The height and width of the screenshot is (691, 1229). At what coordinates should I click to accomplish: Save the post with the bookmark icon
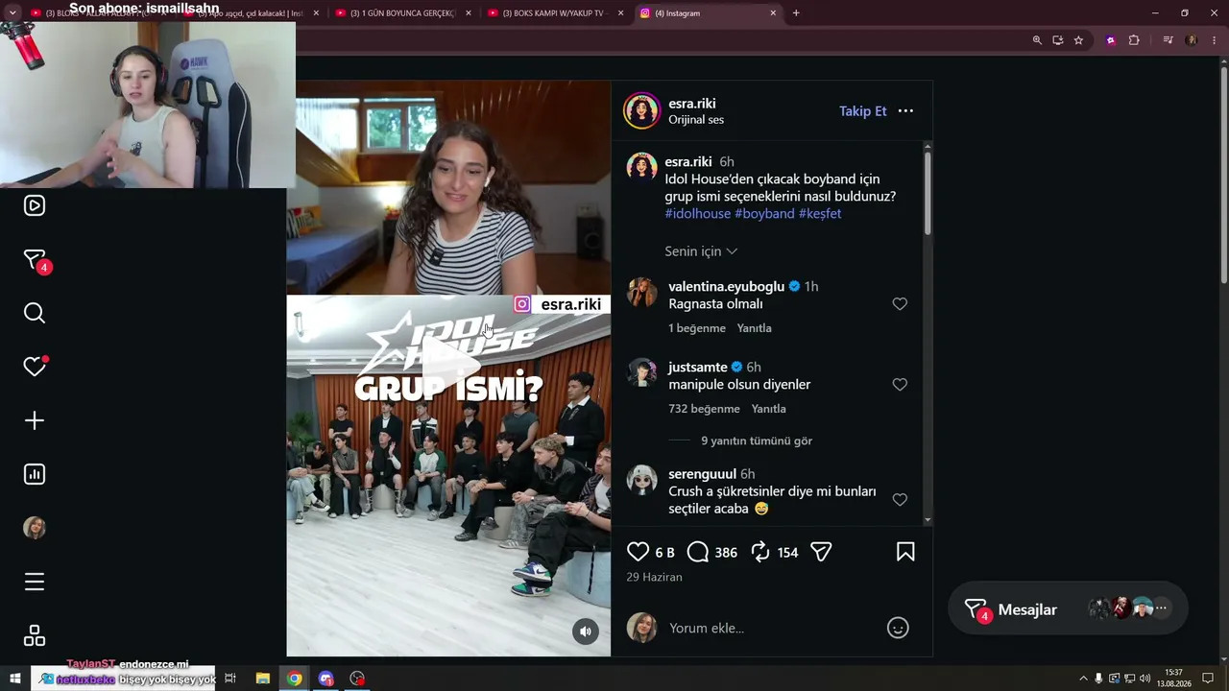(905, 552)
